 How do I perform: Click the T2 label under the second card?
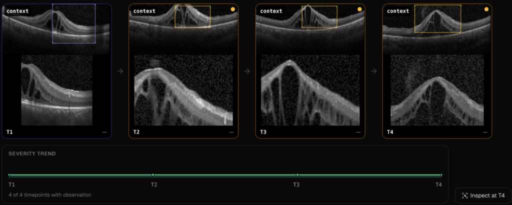[x=136, y=132]
